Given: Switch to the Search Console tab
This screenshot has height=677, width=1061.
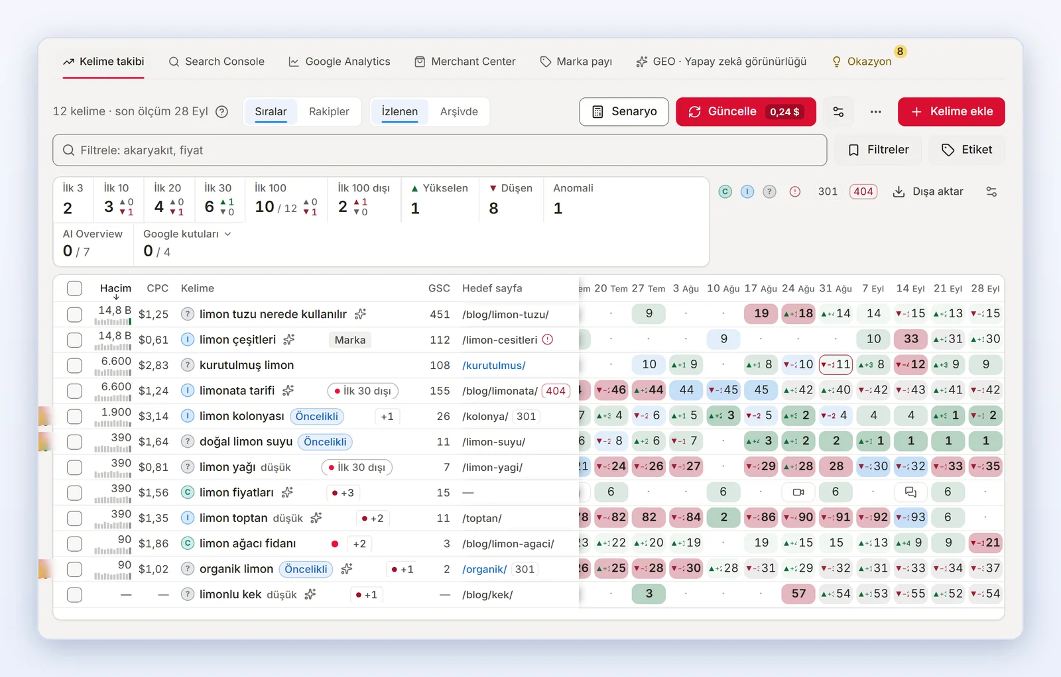Looking at the screenshot, I should point(216,62).
